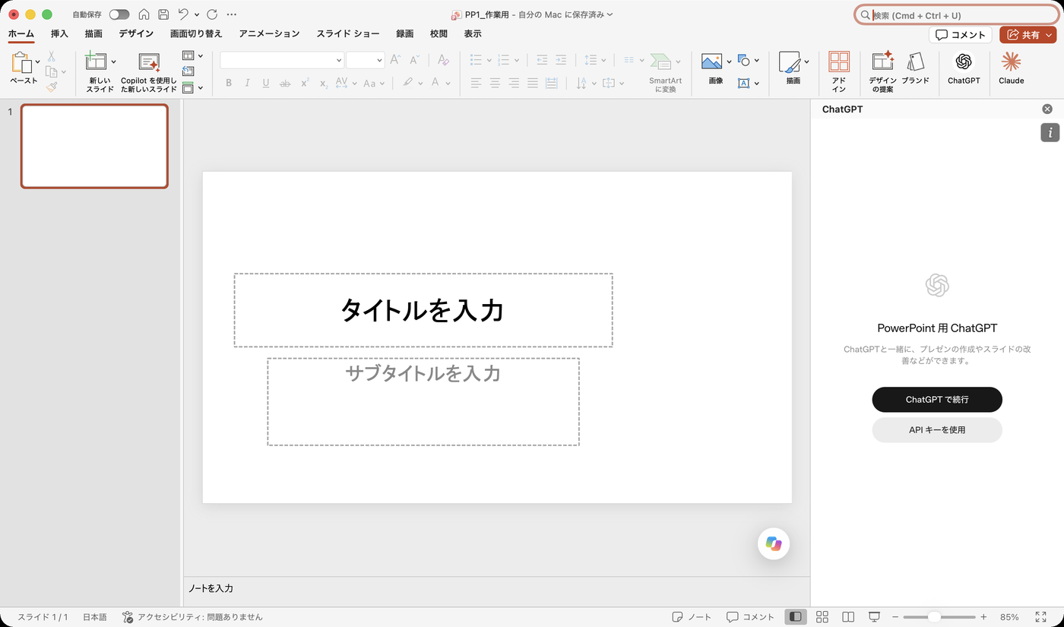Click Copilot new slide icon

[x=149, y=62]
